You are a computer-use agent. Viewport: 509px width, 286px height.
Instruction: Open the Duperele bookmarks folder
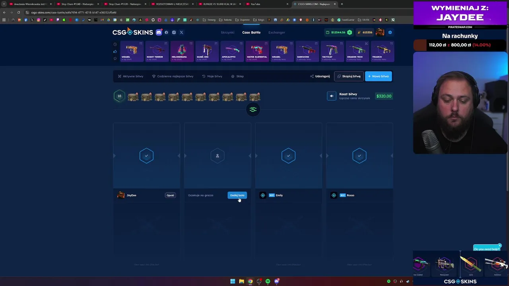(x=243, y=20)
